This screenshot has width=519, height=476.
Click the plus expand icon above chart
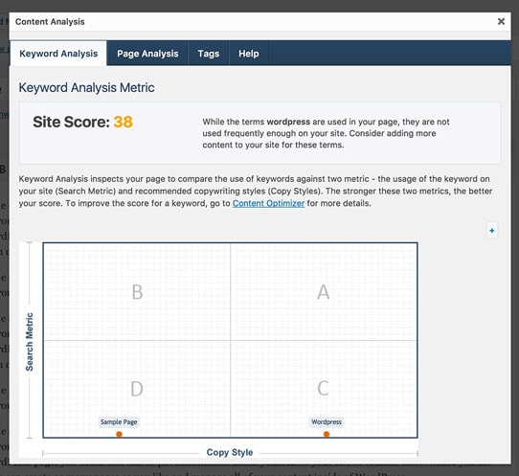[x=492, y=231]
